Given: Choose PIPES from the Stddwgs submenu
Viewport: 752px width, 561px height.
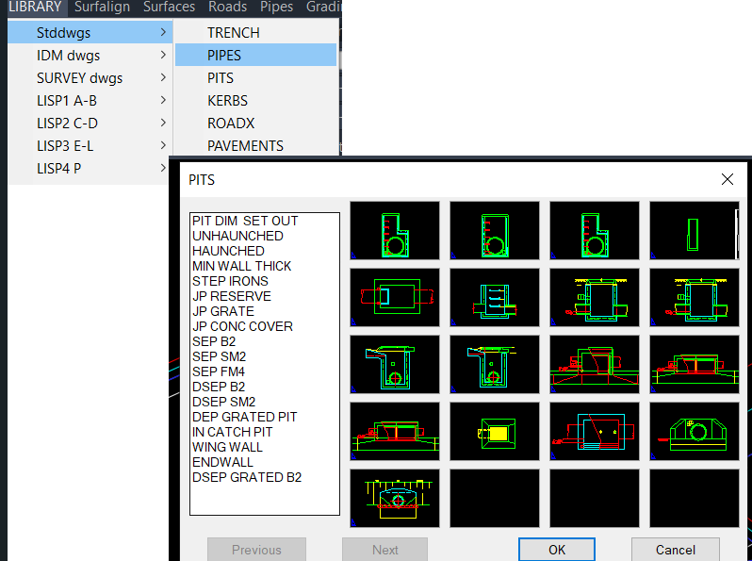Looking at the screenshot, I should pos(256,56).
